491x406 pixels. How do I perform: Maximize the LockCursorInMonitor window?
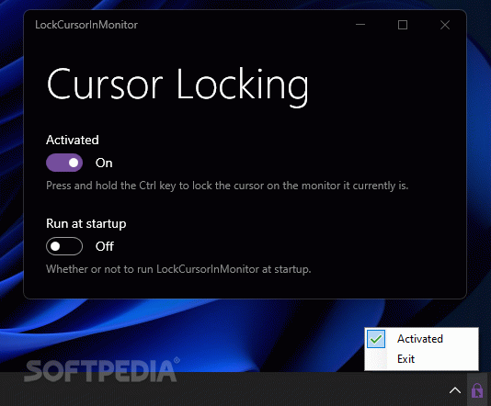403,25
